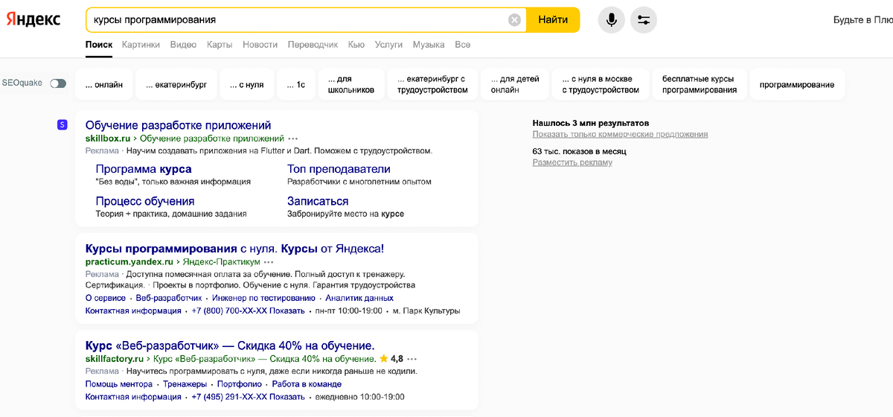Open the Переводчик tab
Image resolution: width=893 pixels, height=417 pixels.
[x=313, y=45]
